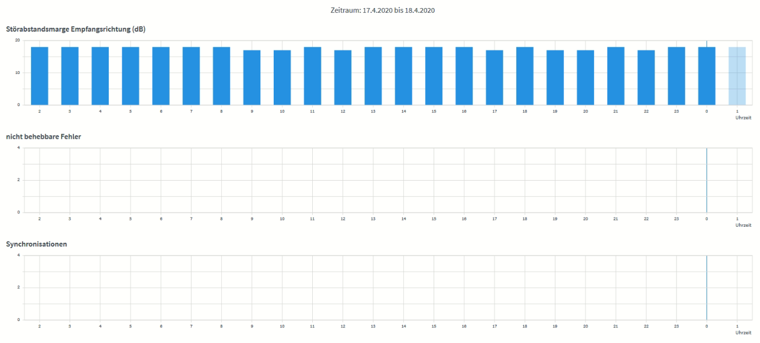Click the nicht behebbare Fehler heading
The width and height of the screenshot is (760, 343).
(x=43, y=137)
